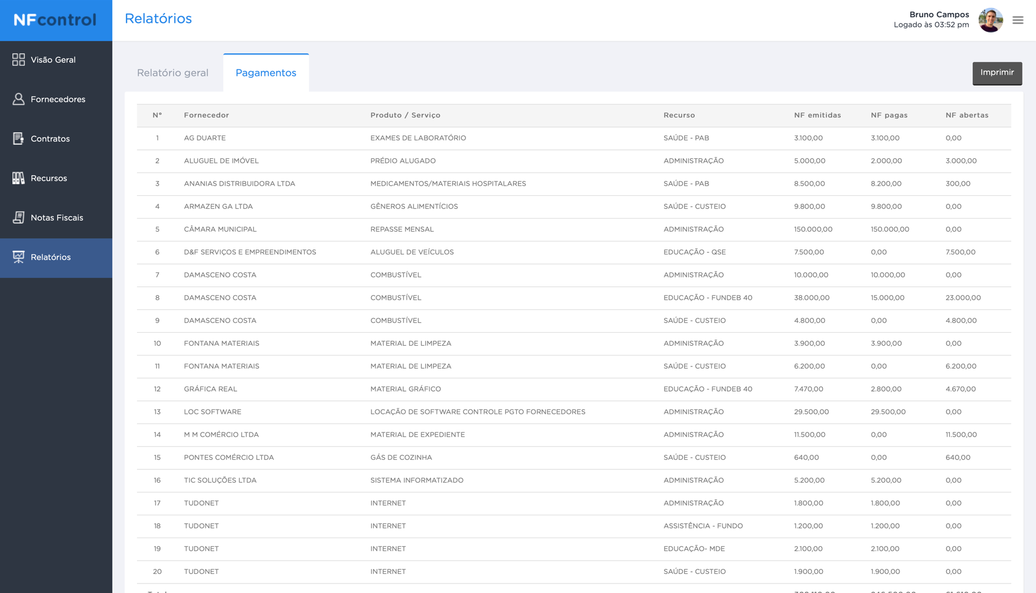Click the NF abertas column header

pos(967,115)
